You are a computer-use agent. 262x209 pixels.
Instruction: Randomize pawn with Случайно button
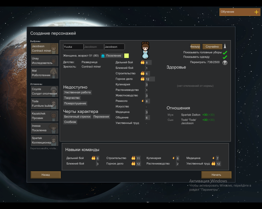[212, 47]
